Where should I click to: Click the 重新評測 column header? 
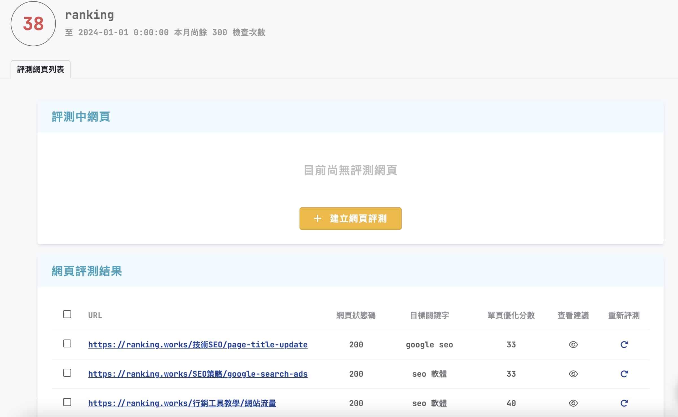(x=624, y=315)
